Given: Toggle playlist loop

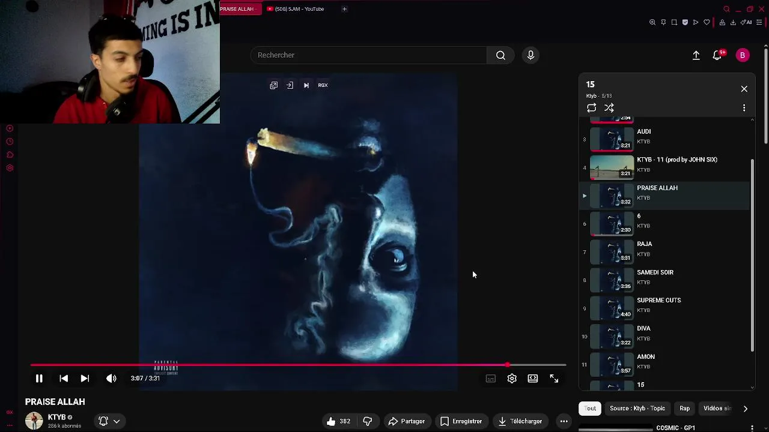Looking at the screenshot, I should pos(592,108).
